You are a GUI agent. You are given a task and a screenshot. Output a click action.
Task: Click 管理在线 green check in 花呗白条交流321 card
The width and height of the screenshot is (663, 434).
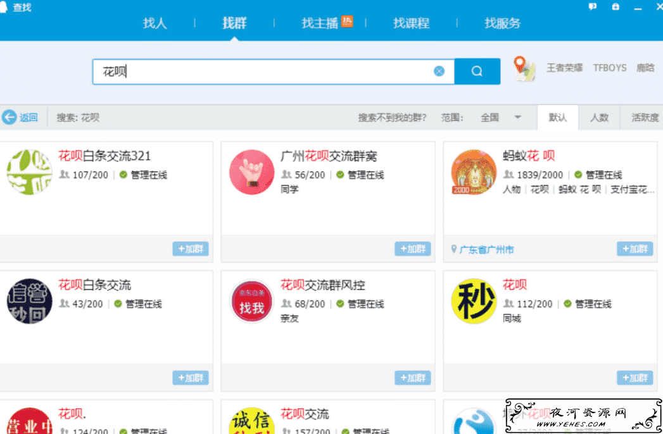[x=123, y=175]
